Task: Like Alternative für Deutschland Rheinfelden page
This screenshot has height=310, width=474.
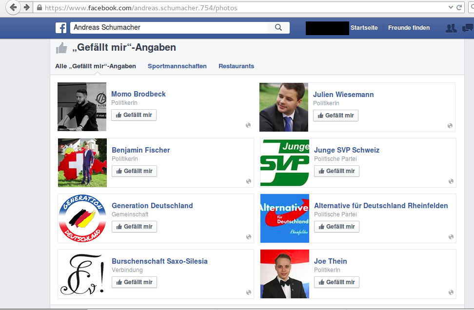Action: click(337, 227)
